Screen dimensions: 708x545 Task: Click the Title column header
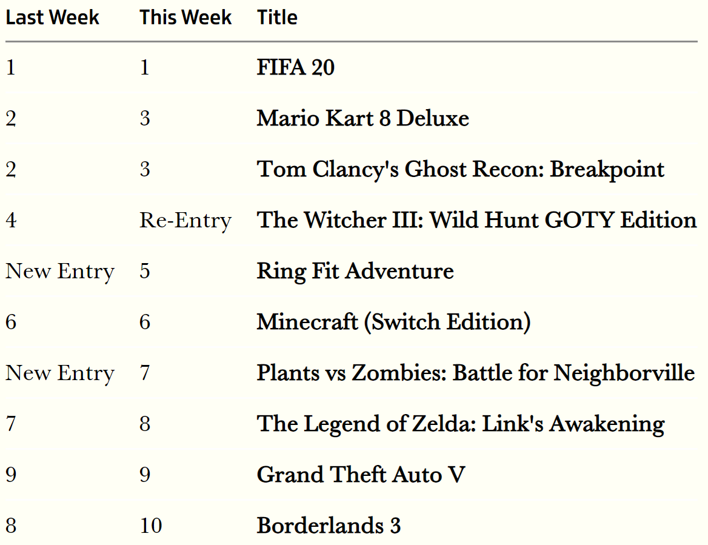(x=277, y=18)
